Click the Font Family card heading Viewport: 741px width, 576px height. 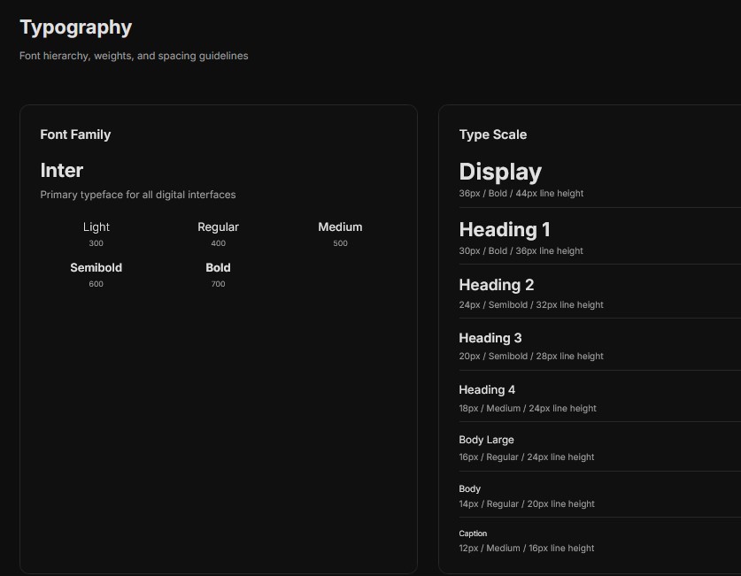(x=75, y=134)
